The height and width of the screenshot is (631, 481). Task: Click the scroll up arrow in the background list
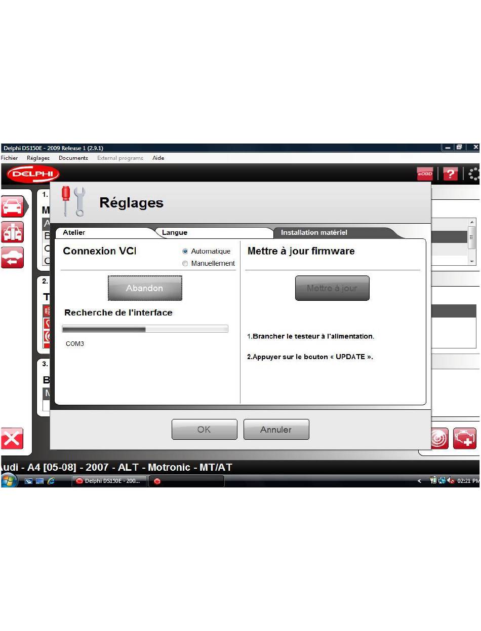point(472,222)
